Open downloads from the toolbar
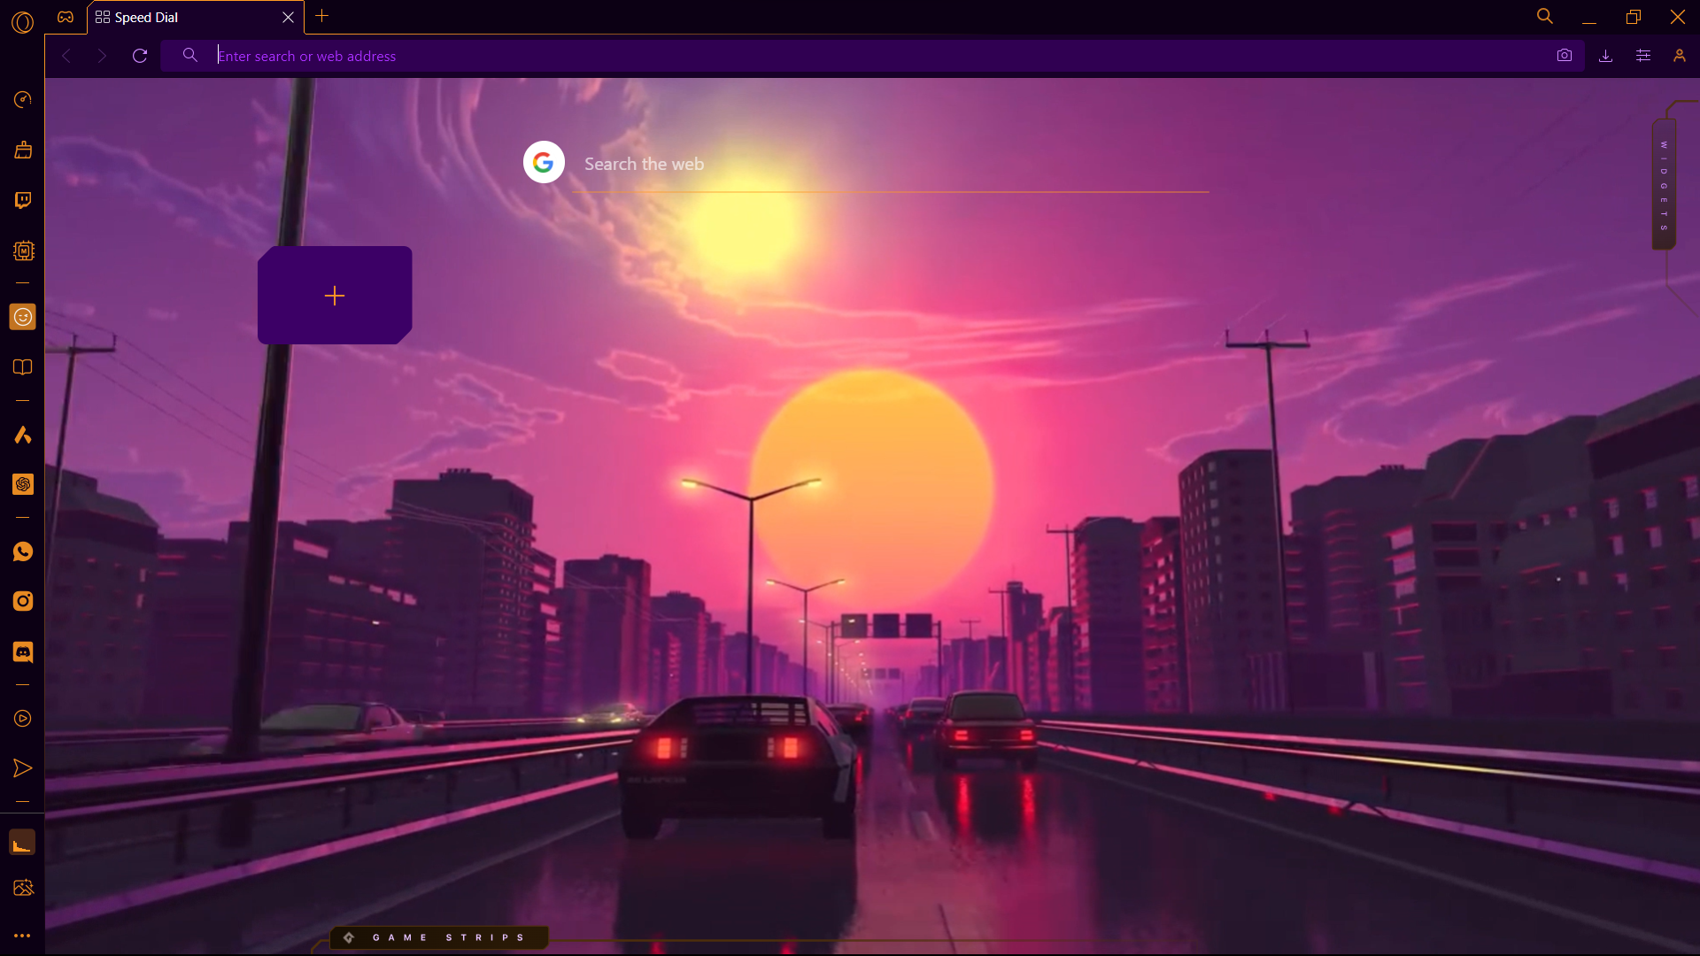Screen dimensions: 1700x956 click(1605, 56)
